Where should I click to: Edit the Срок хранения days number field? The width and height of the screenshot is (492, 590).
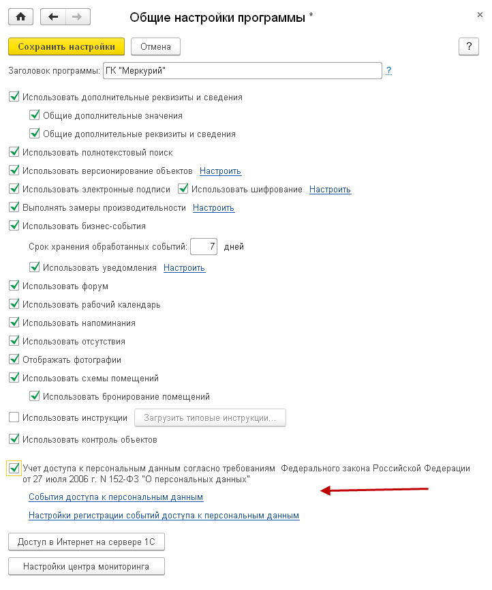pos(204,246)
